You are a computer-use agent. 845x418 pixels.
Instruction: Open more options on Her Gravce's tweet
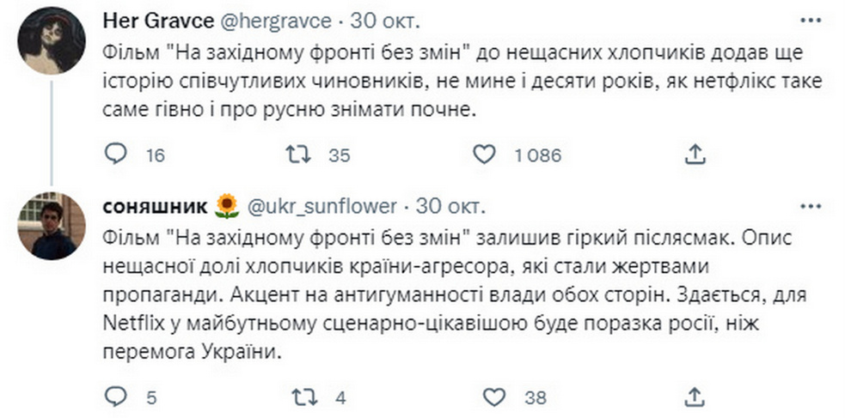click(811, 21)
